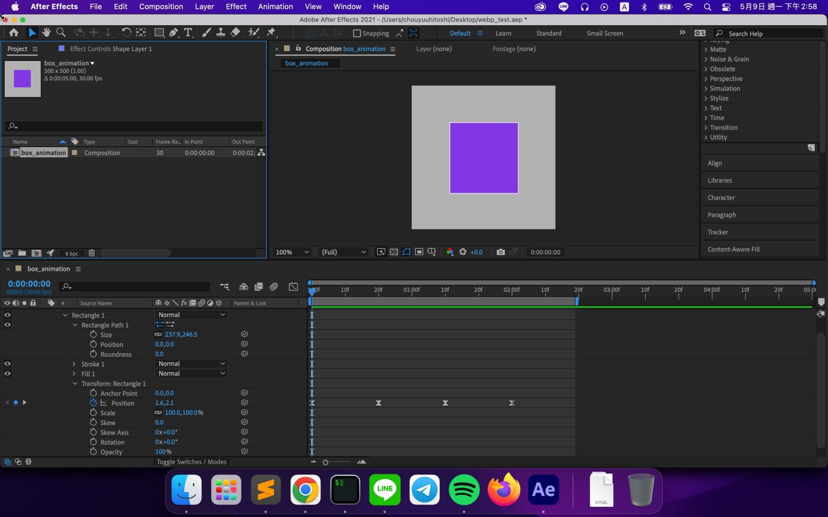
Task: Open the Composition menu
Action: 161,6
